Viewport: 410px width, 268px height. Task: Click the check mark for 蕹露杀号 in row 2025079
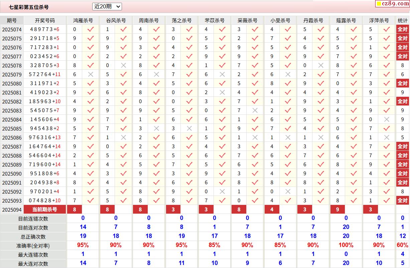[x=354, y=74]
